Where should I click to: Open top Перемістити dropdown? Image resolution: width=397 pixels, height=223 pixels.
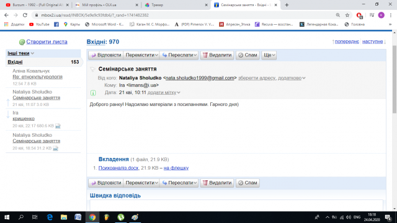point(141,55)
